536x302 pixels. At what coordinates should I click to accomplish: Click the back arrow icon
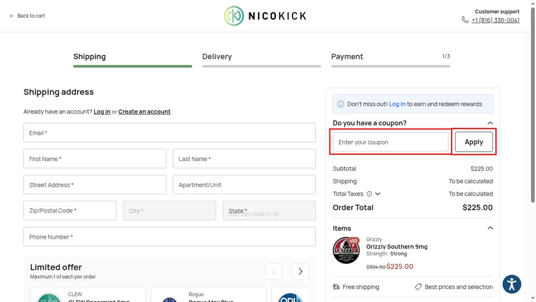[12, 16]
